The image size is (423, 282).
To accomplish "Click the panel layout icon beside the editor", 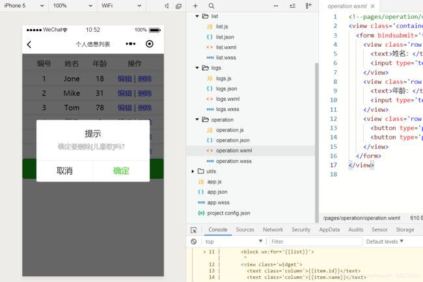I will 308,6.
